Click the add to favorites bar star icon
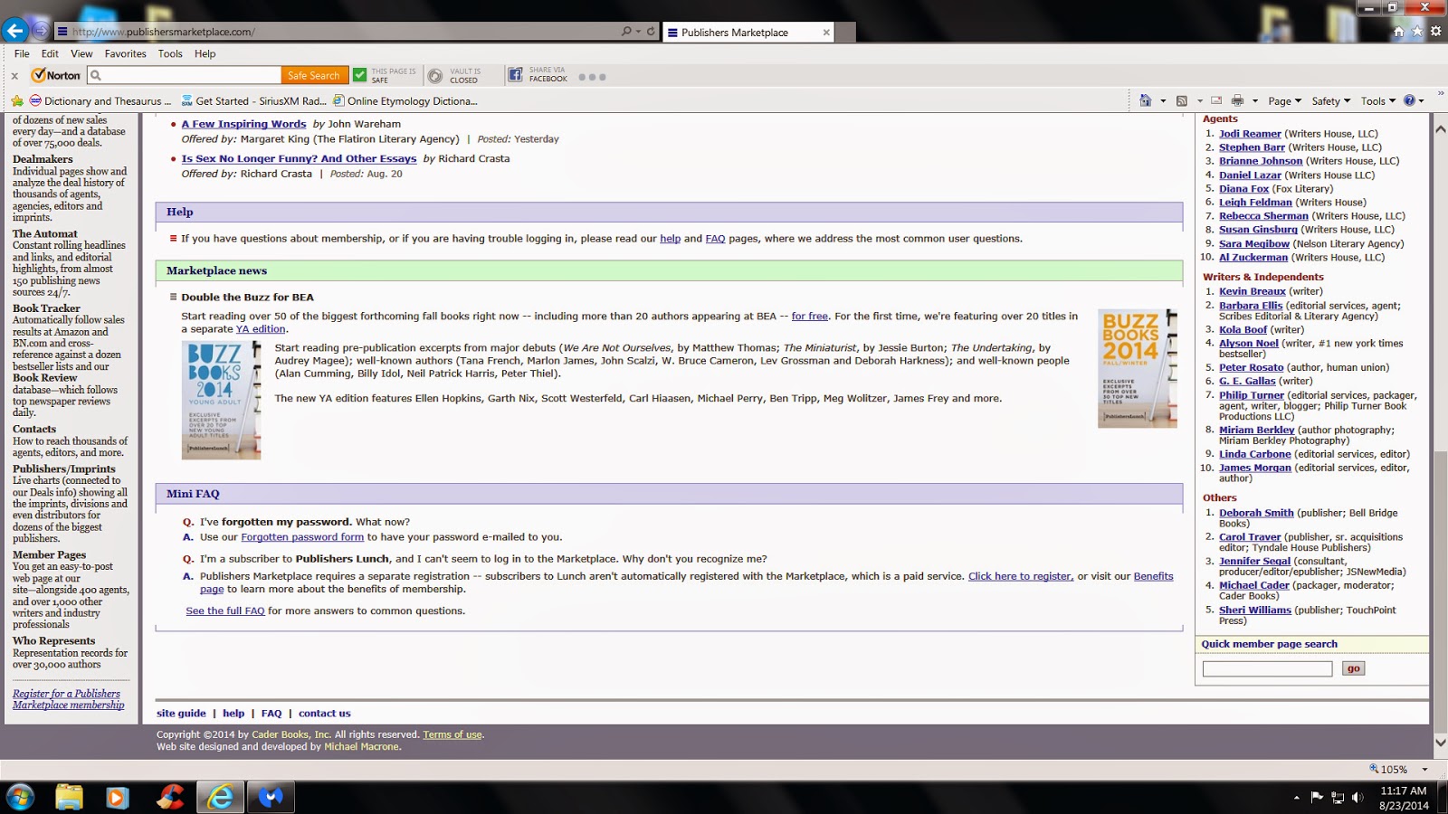Viewport: 1448px width, 814px height. click(17, 101)
